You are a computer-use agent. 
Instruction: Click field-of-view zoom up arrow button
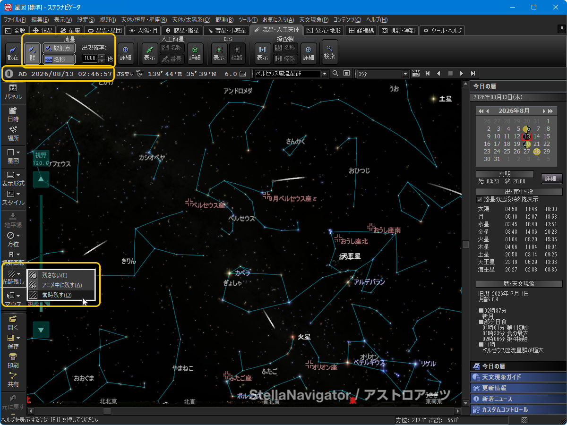[41, 179]
